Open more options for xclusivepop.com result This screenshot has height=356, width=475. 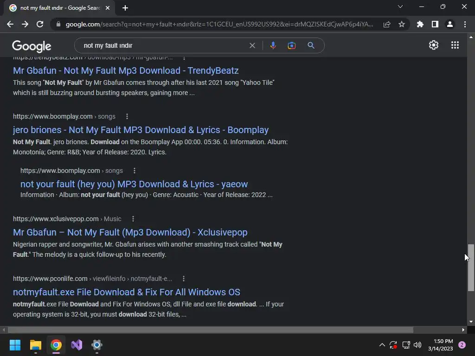pyautogui.click(x=133, y=219)
